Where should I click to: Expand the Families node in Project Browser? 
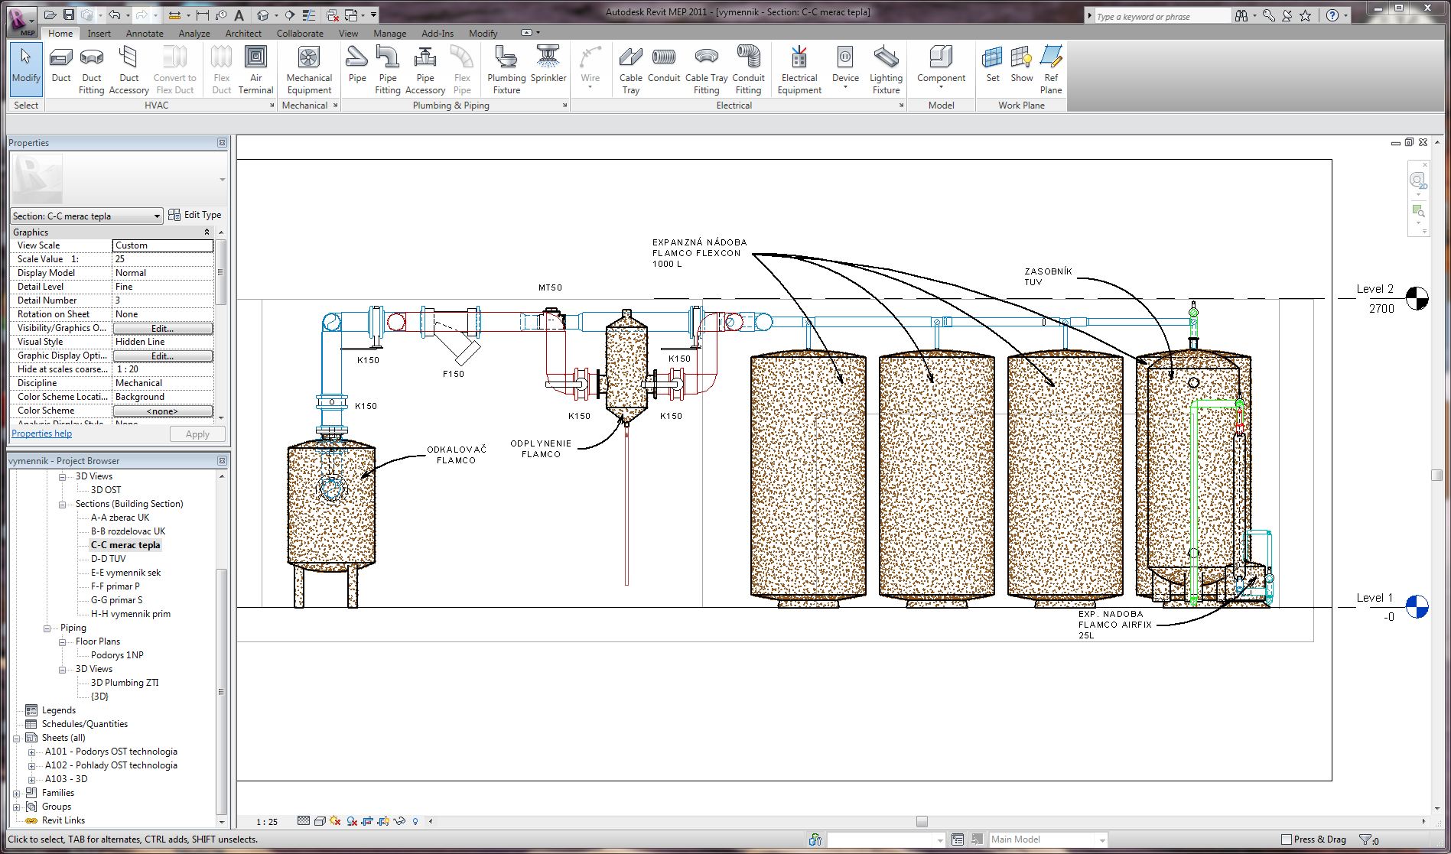pos(17,794)
